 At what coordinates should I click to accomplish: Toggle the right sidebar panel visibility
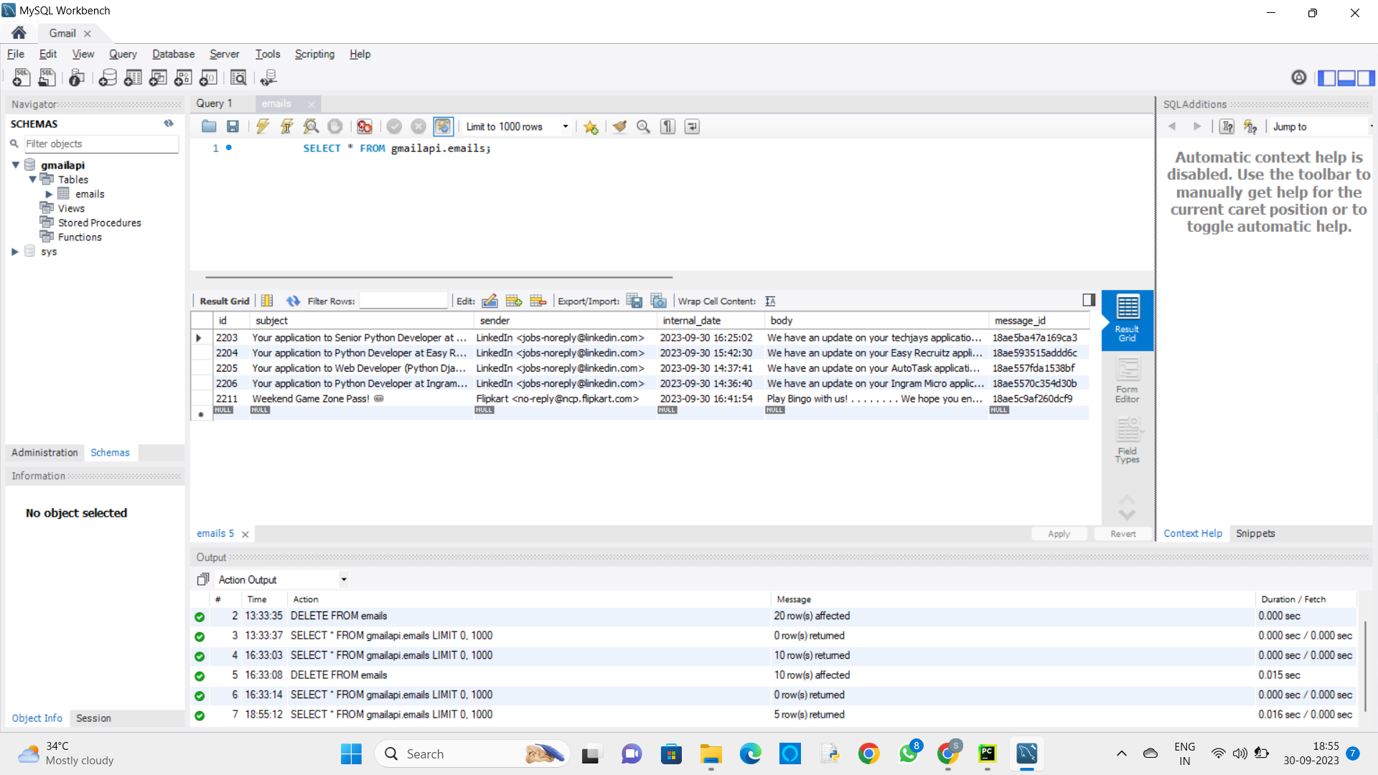click(x=1366, y=77)
